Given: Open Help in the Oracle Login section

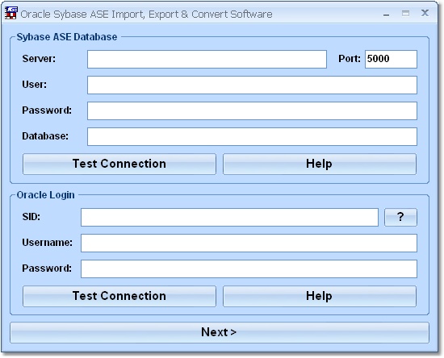Looking at the screenshot, I should click(x=320, y=296).
